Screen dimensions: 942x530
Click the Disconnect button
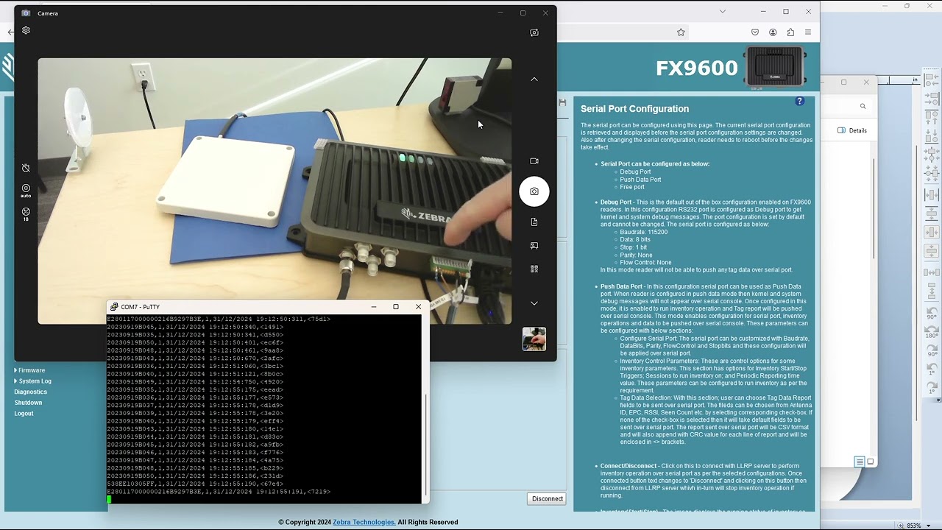tap(548, 498)
